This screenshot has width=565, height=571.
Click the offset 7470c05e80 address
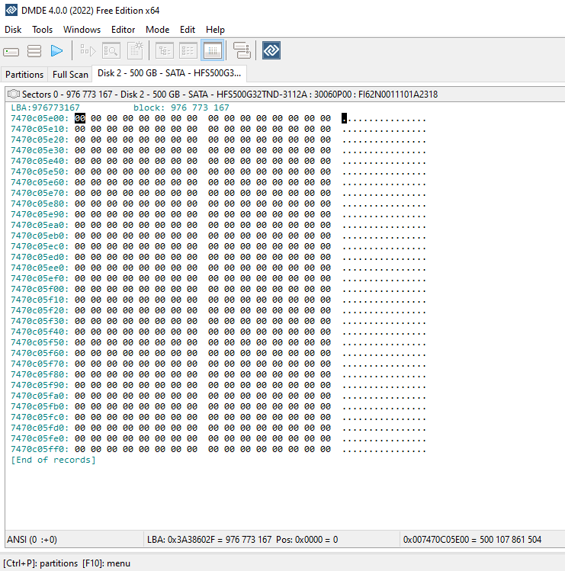point(40,204)
